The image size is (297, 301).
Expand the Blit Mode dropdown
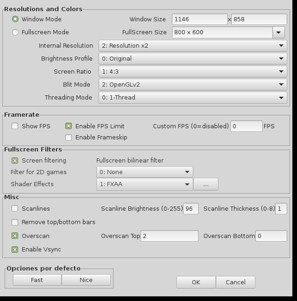coord(193,84)
